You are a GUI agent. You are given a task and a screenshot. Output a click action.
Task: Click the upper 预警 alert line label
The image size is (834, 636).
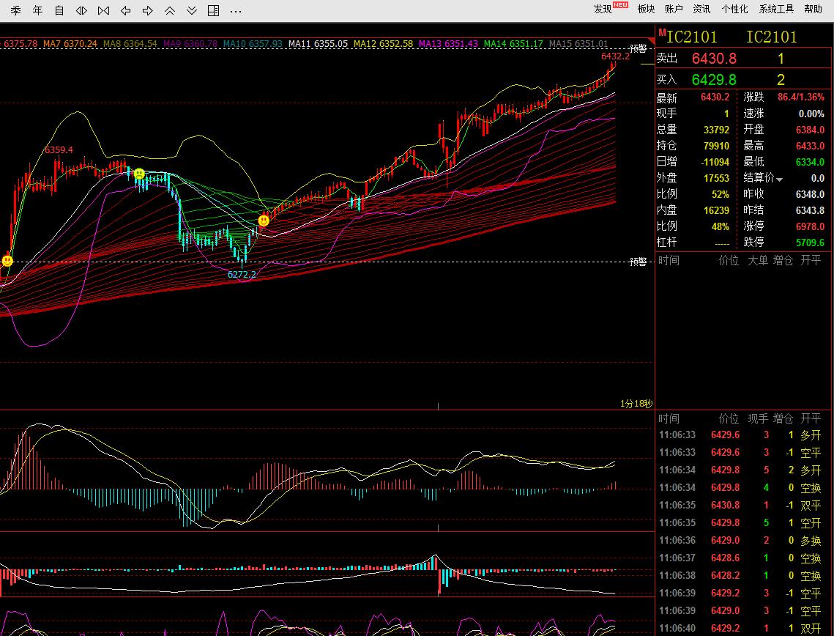click(638, 49)
